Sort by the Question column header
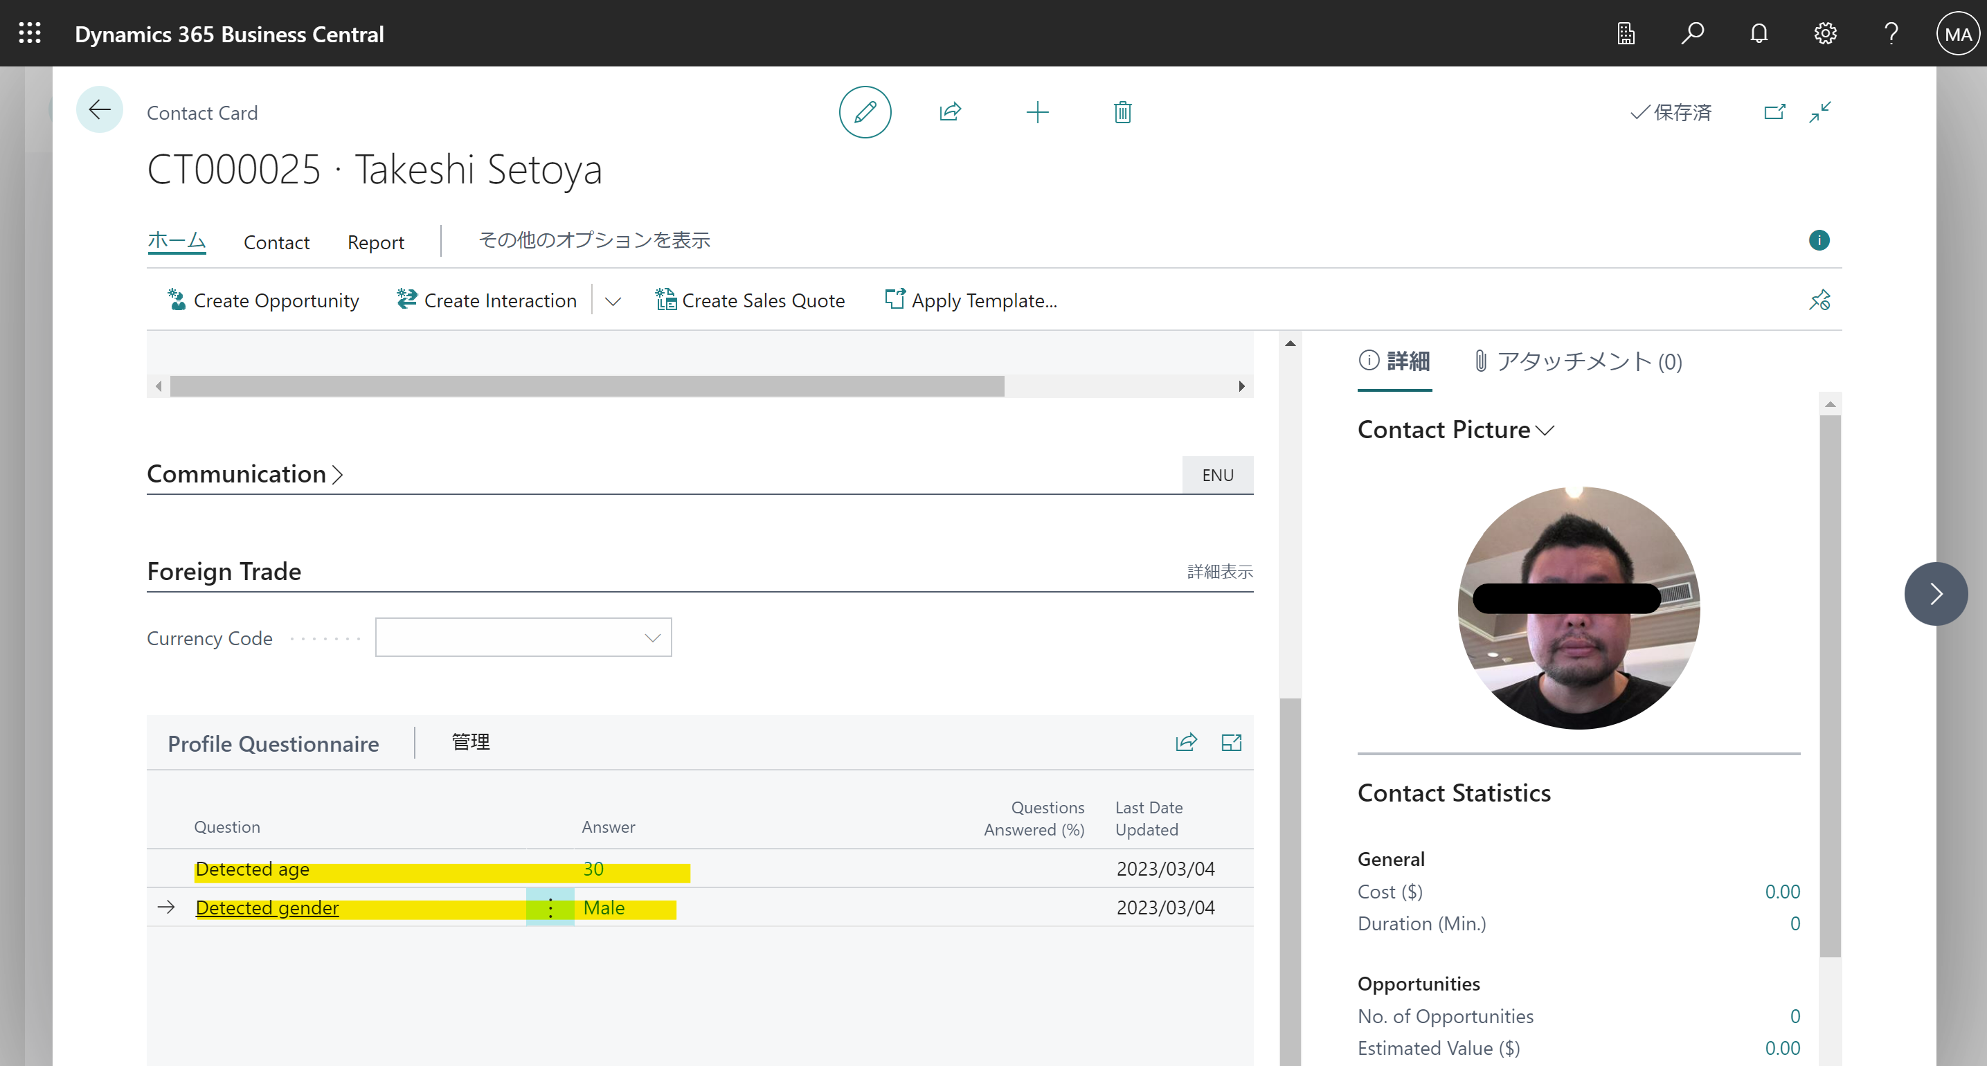Screen dimensions: 1987x1066 (227, 827)
